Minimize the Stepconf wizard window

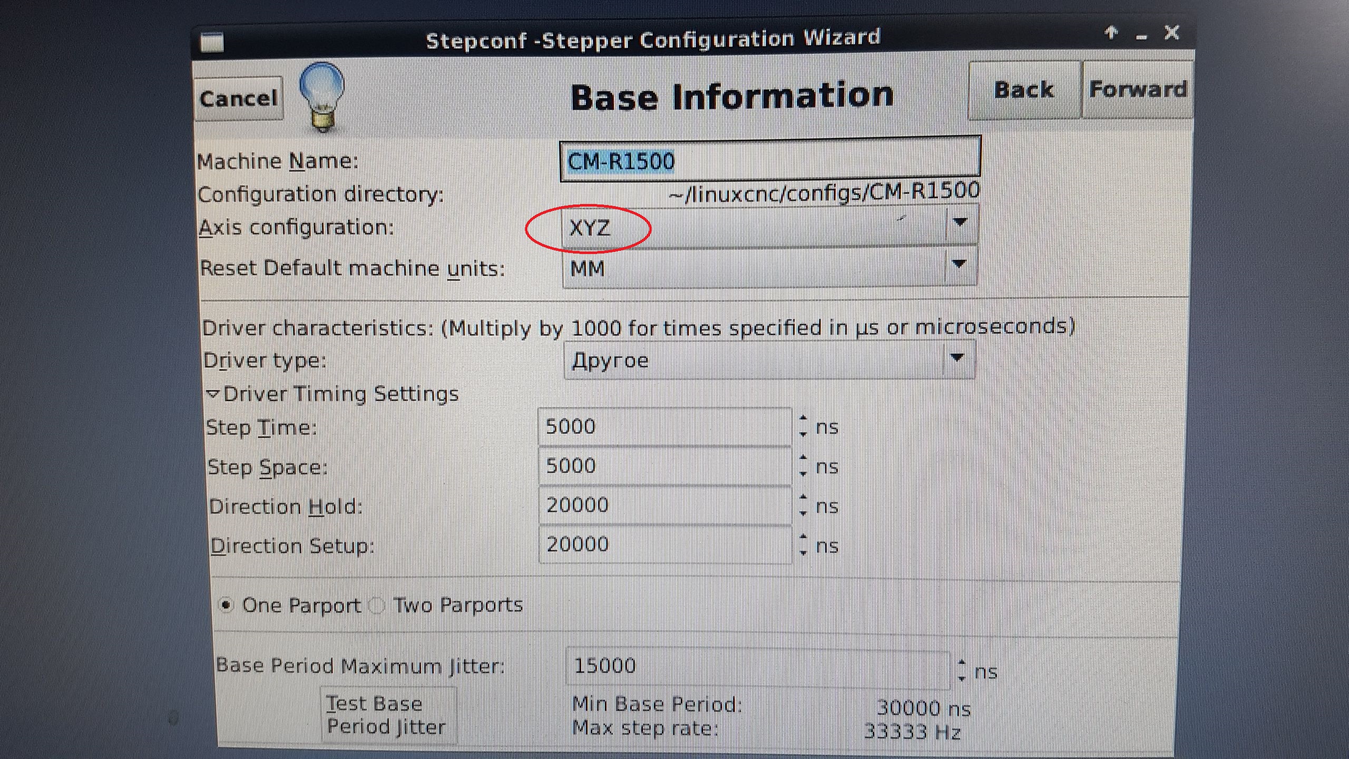click(1141, 37)
